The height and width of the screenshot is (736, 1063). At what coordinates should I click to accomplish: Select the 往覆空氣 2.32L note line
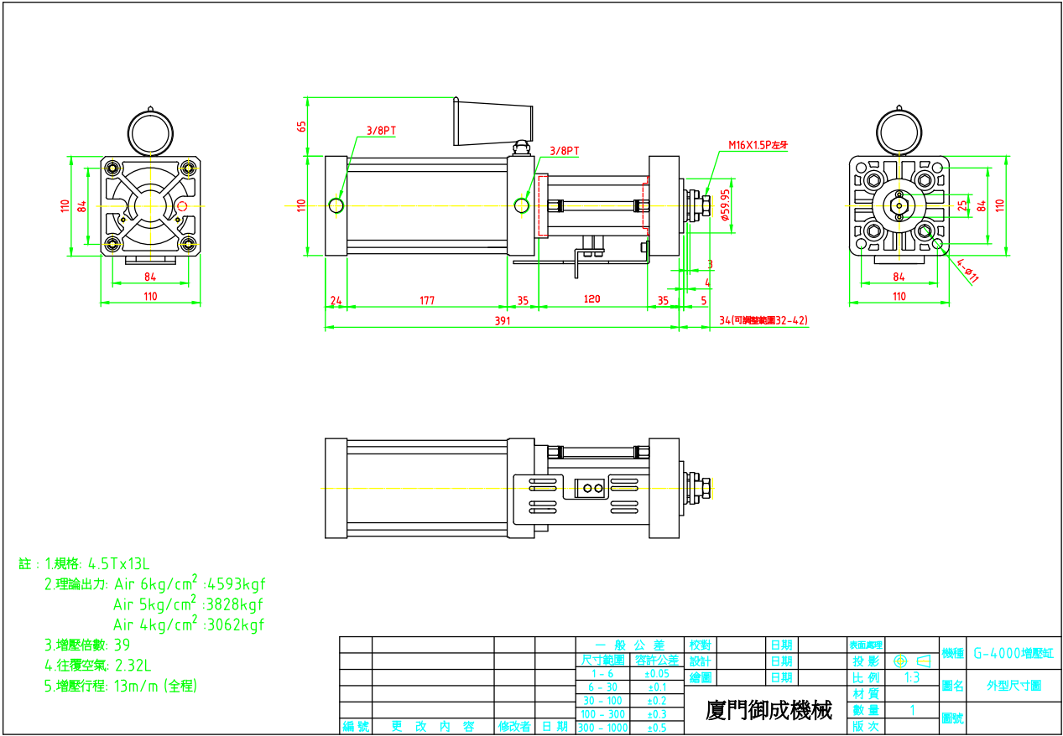[97, 666]
